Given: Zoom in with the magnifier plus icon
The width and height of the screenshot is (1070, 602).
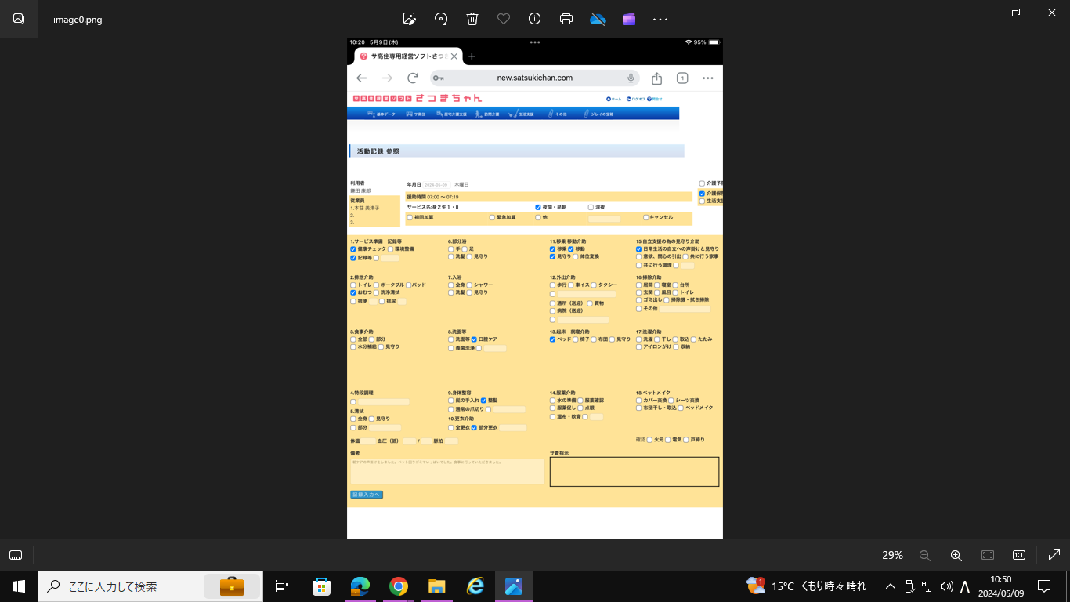Looking at the screenshot, I should (x=956, y=555).
